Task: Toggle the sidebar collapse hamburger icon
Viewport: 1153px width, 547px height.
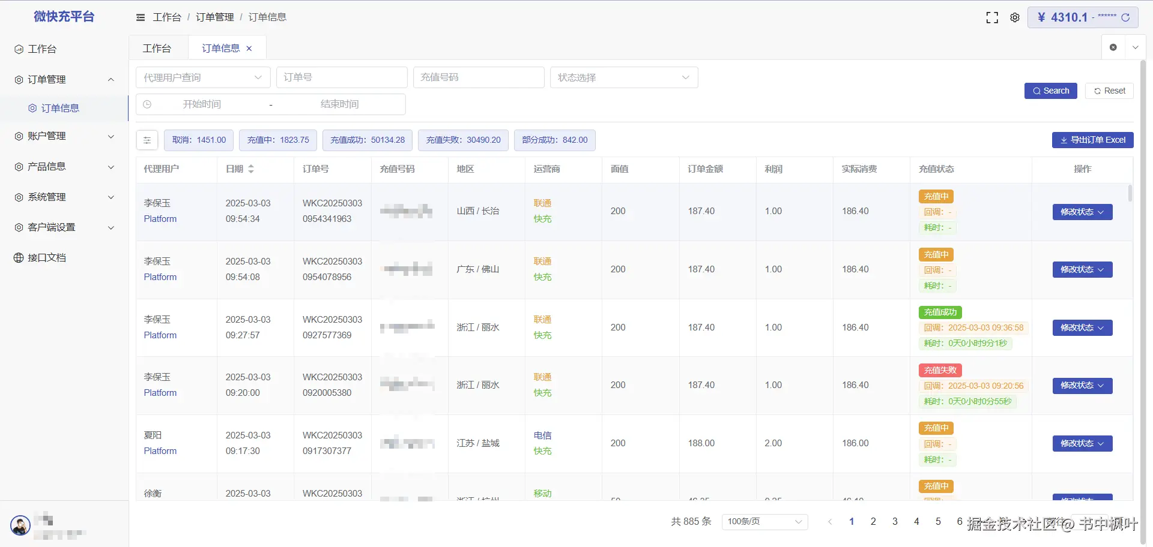Action: [x=141, y=17]
